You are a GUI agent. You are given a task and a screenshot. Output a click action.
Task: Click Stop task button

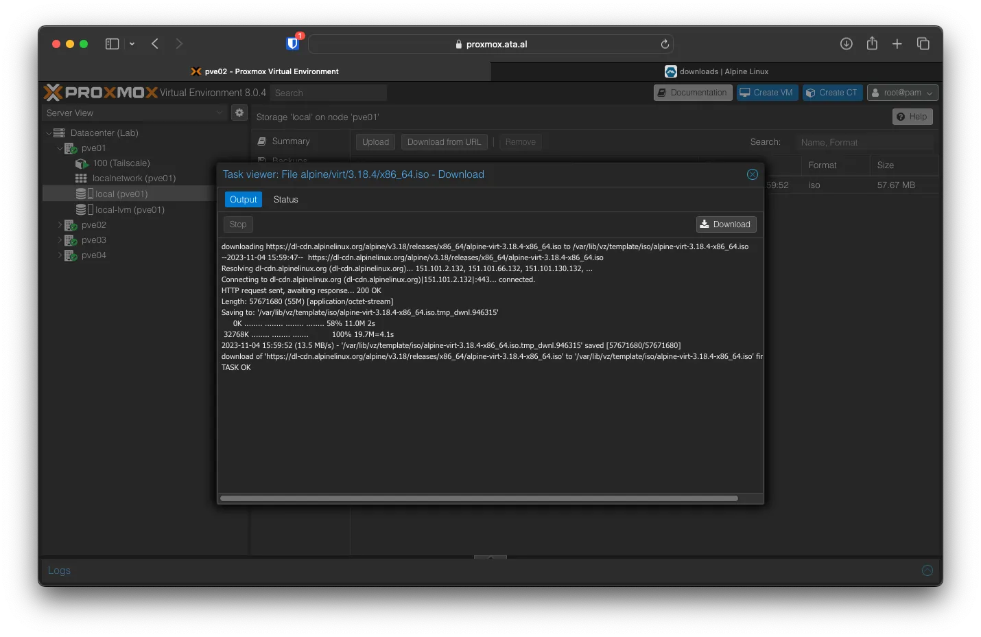(238, 224)
